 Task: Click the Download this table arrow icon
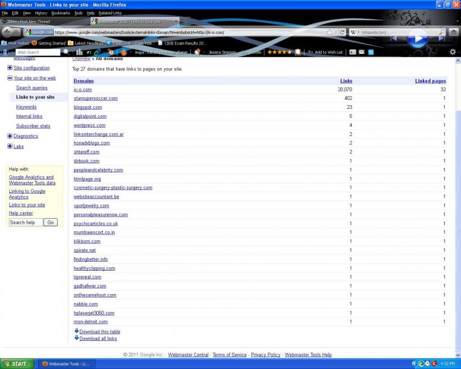[76, 331]
